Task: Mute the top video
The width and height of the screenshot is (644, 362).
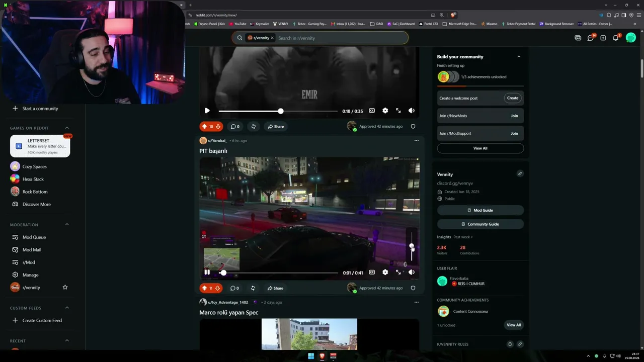Action: [x=412, y=111]
